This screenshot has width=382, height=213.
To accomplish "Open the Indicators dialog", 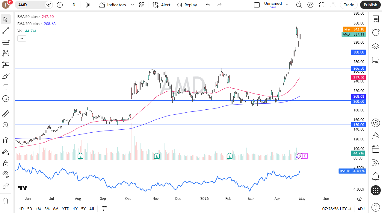I will point(113,5).
